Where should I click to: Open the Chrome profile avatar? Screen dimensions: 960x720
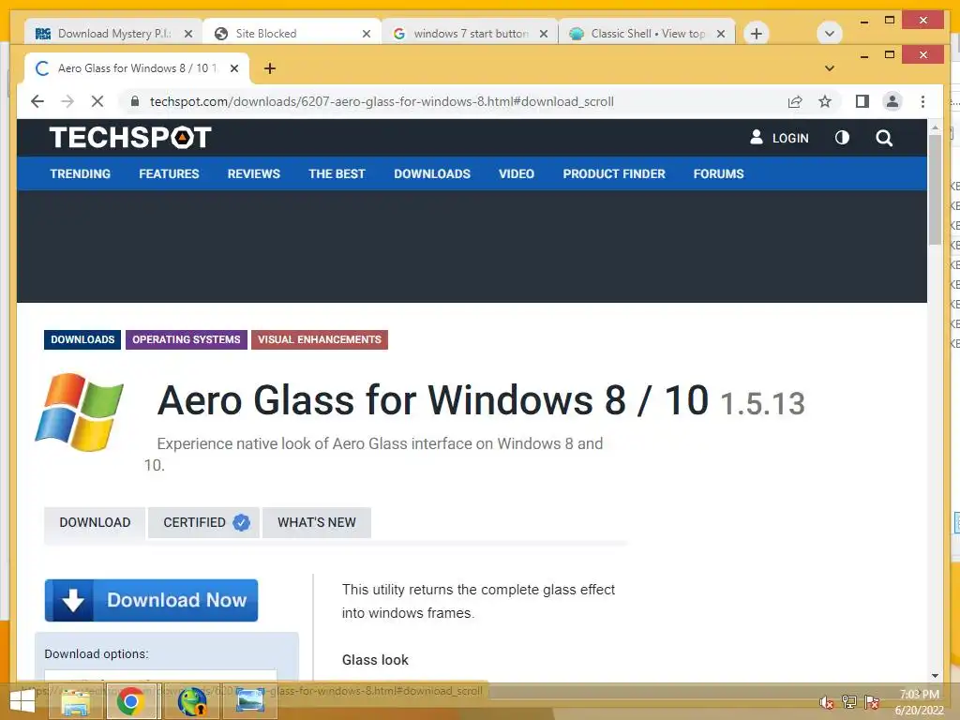pos(892,101)
